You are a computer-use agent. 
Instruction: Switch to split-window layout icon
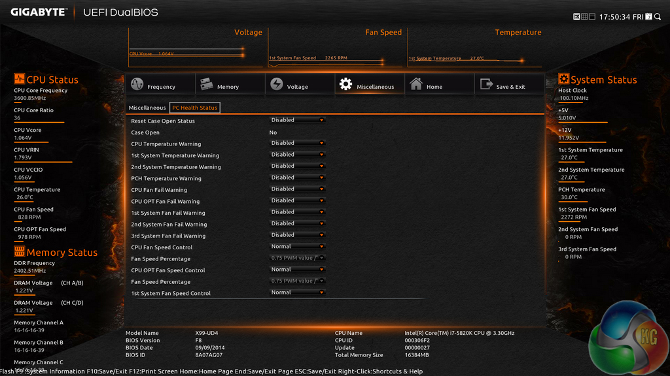pos(591,16)
